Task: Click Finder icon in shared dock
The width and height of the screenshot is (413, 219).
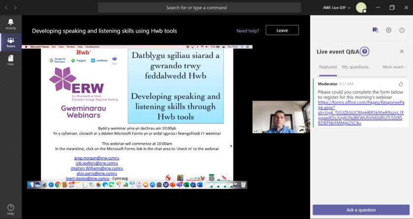Action: 31,185
